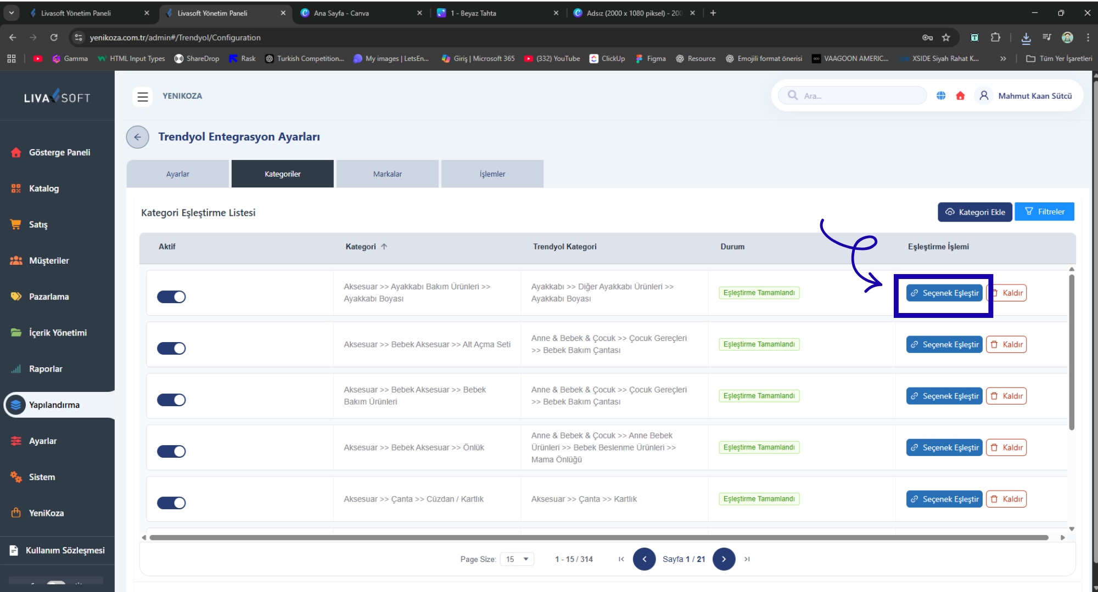The height and width of the screenshot is (592, 1098).
Task: Click Kaldır for the Önlük category row
Action: (1006, 448)
